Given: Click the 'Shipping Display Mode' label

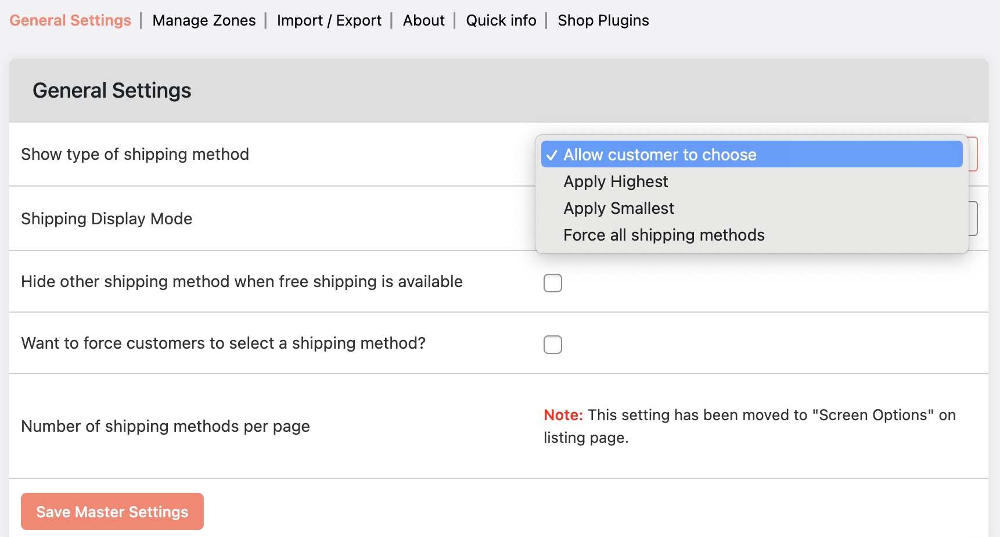Looking at the screenshot, I should 106,219.
